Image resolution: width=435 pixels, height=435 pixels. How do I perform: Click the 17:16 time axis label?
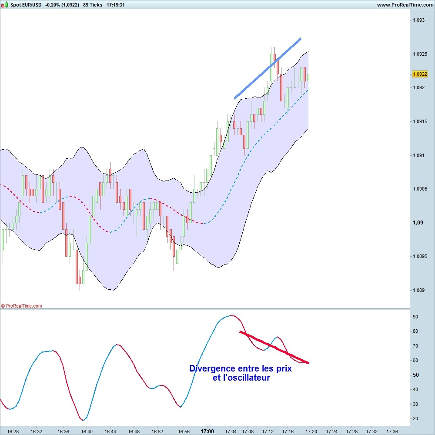pos(288,432)
